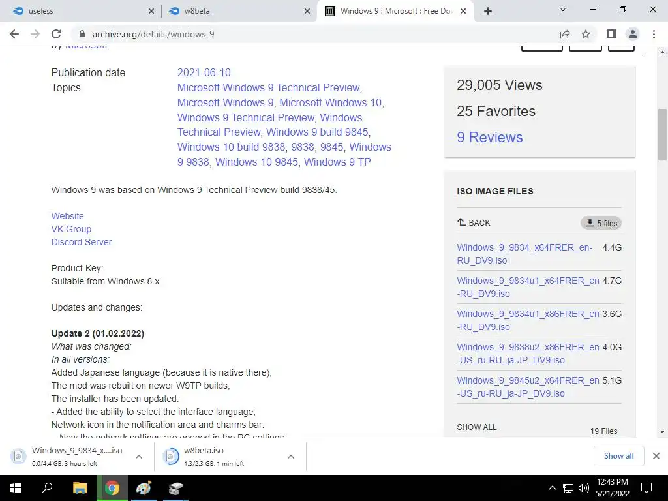Open the Website link
The width and height of the screenshot is (668, 501).
point(68,216)
